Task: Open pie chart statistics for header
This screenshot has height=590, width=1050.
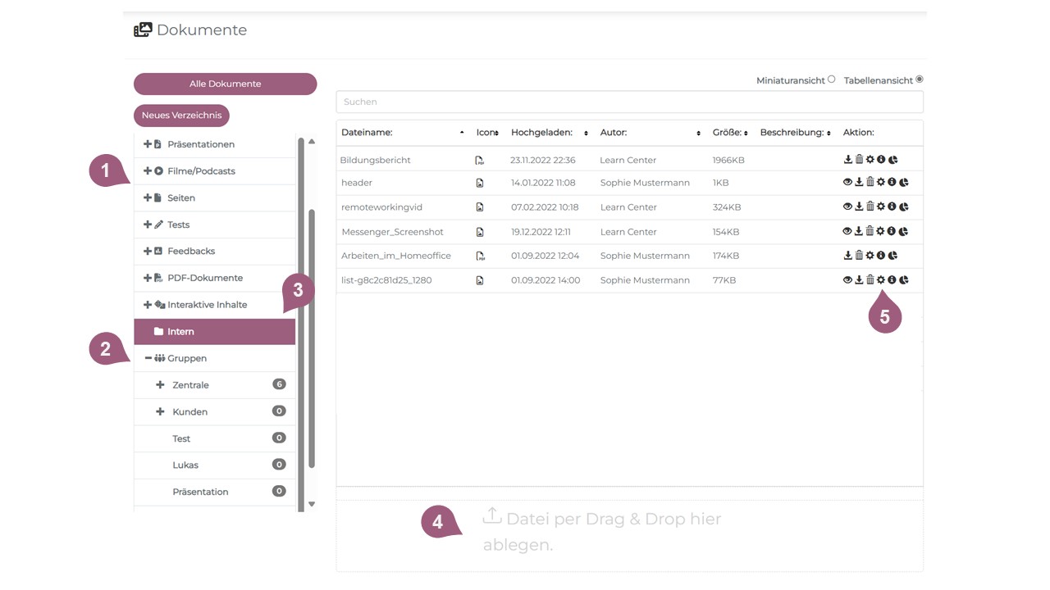Action: [x=904, y=183]
